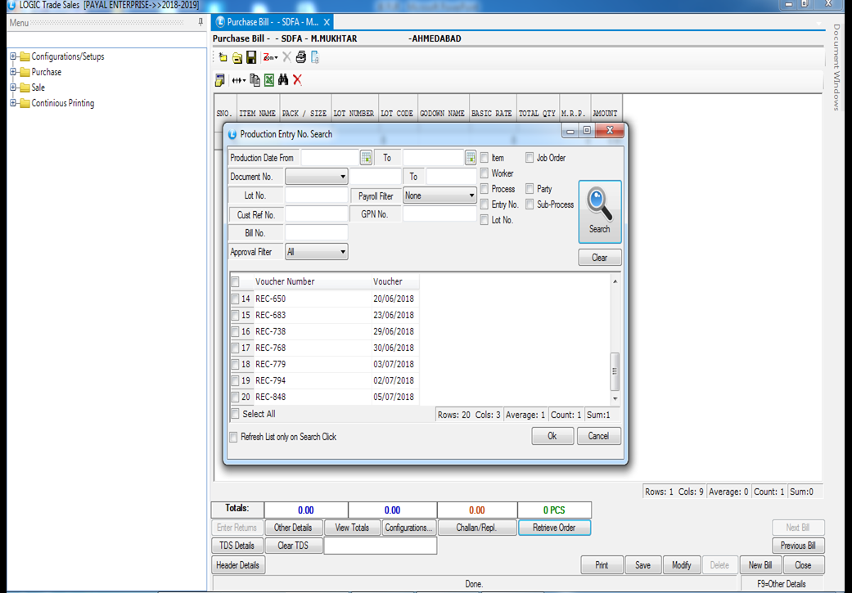Click the red X remove-row icon
Viewport: 852px width, 593px height.
[297, 80]
